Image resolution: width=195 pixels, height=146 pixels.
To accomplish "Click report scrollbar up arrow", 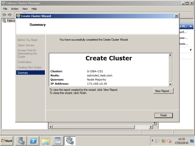I will point(170,55).
